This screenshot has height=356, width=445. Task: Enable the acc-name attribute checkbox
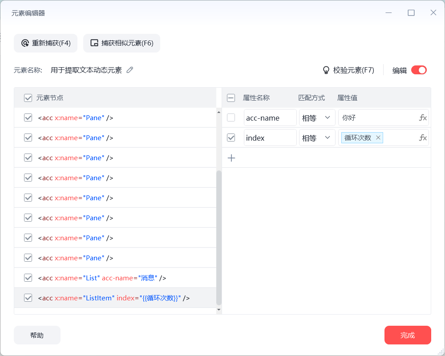pos(231,118)
